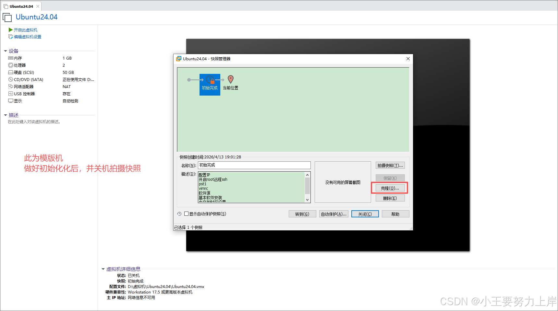Select the USB controller icon
Screen dimensions: 558x311
[11, 94]
